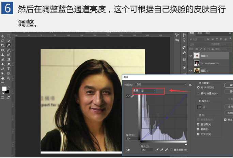Select the Gradient tool
The height and width of the screenshot is (158, 233).
coord(9,59)
